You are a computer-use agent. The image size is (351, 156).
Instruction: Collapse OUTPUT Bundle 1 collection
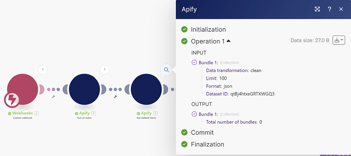[194, 114]
